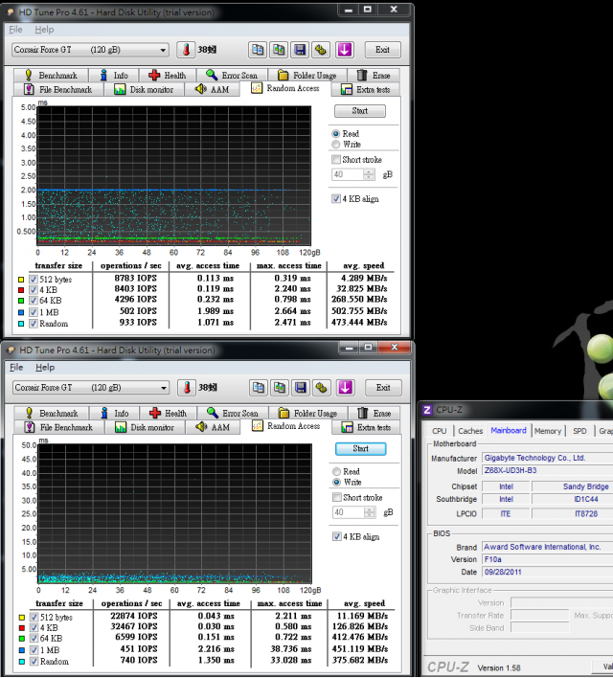Screen dimensions: 613x678
Task: Click purple download arrow icon in bottom HD Tune
Action: pyautogui.click(x=345, y=388)
